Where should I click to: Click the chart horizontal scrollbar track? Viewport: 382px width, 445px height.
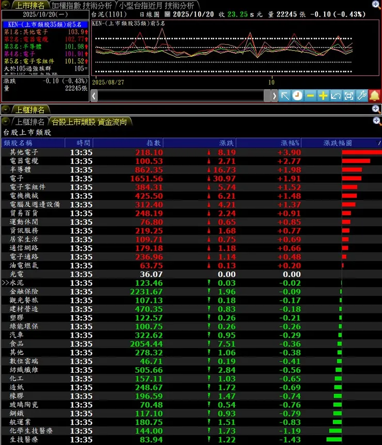point(181,96)
